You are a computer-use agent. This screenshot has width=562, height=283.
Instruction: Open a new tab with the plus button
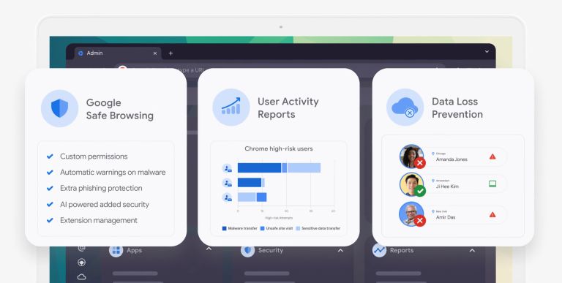point(171,53)
